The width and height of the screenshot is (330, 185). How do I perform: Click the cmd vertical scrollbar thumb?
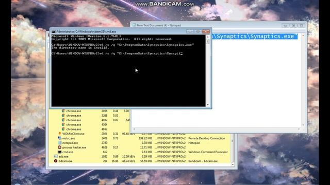pos(208,41)
